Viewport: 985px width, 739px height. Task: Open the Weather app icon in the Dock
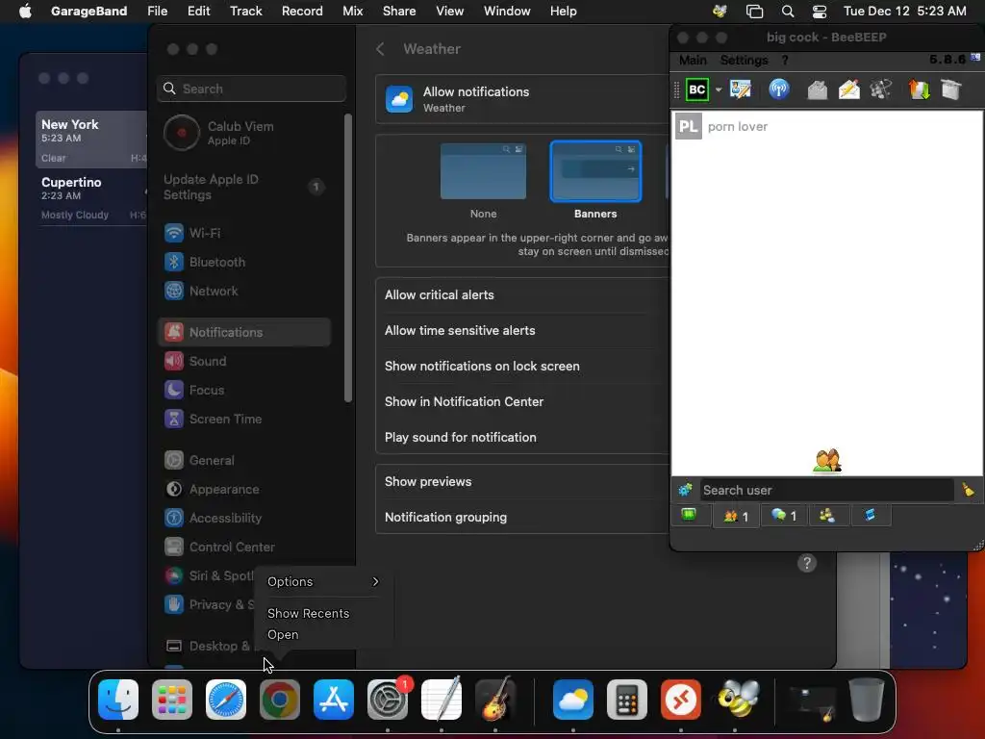[x=573, y=700]
